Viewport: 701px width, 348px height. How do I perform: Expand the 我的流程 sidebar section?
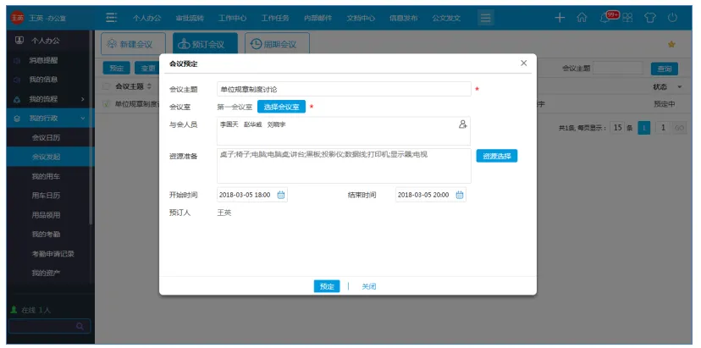pyautogui.click(x=82, y=99)
